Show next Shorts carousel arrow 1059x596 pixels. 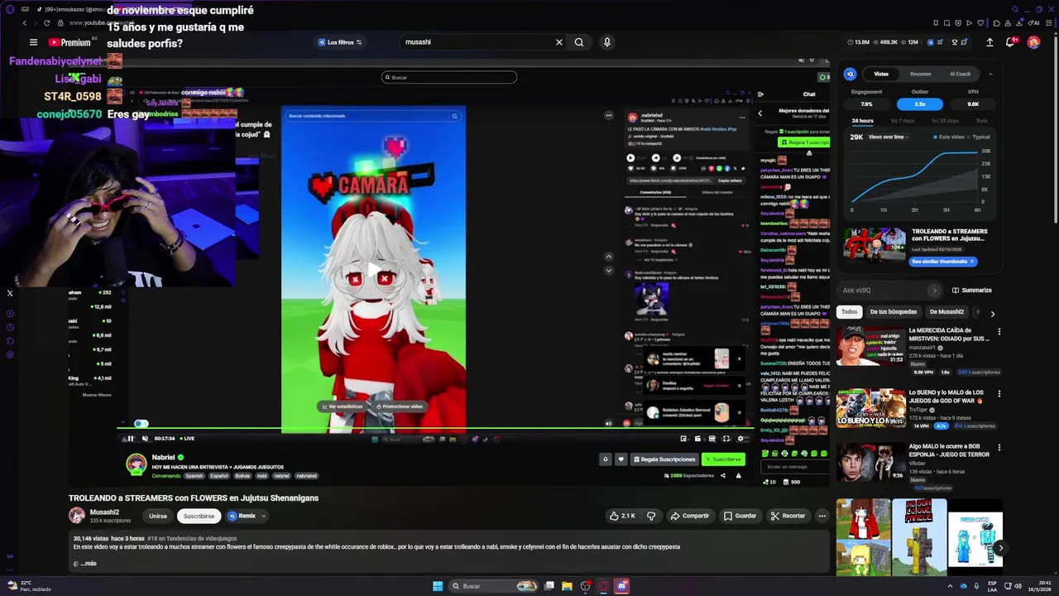coord(999,547)
